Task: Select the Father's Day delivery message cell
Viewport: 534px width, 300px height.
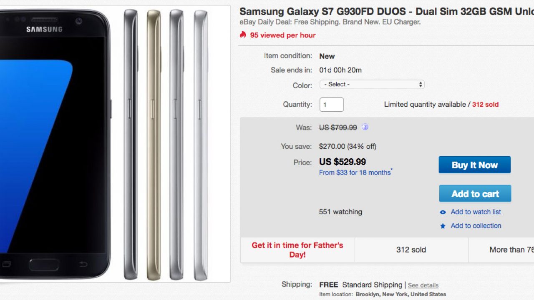Action: (x=297, y=250)
